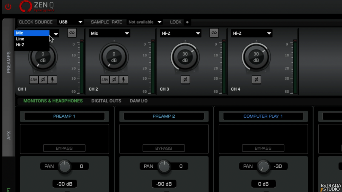This screenshot has width=342, height=192.
Task: Click the CH 2 clip indicator
Action: 153,41
